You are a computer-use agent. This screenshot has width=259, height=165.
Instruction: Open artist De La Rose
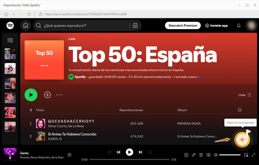point(76,126)
